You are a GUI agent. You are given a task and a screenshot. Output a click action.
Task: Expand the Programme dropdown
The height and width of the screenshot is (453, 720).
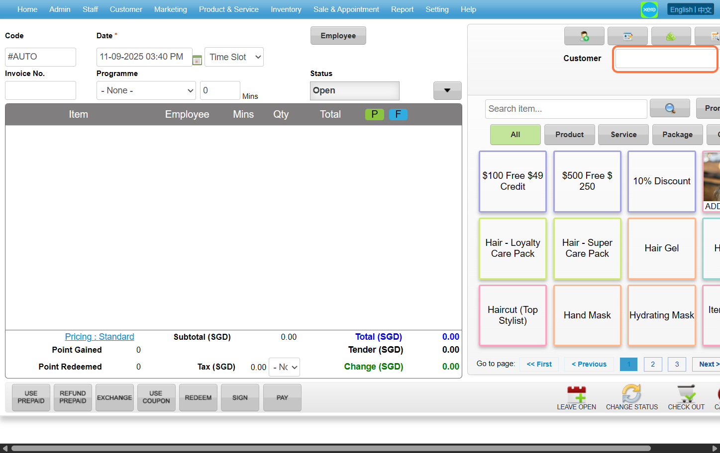(x=146, y=90)
